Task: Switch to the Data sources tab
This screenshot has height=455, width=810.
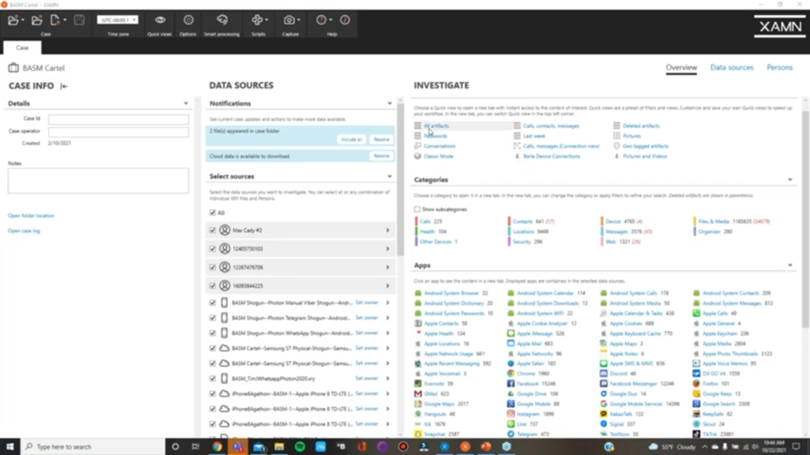Action: click(732, 68)
